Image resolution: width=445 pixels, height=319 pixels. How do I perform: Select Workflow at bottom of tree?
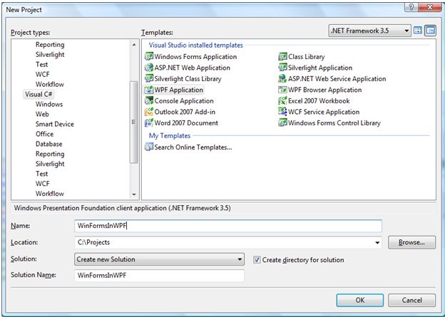click(50, 194)
